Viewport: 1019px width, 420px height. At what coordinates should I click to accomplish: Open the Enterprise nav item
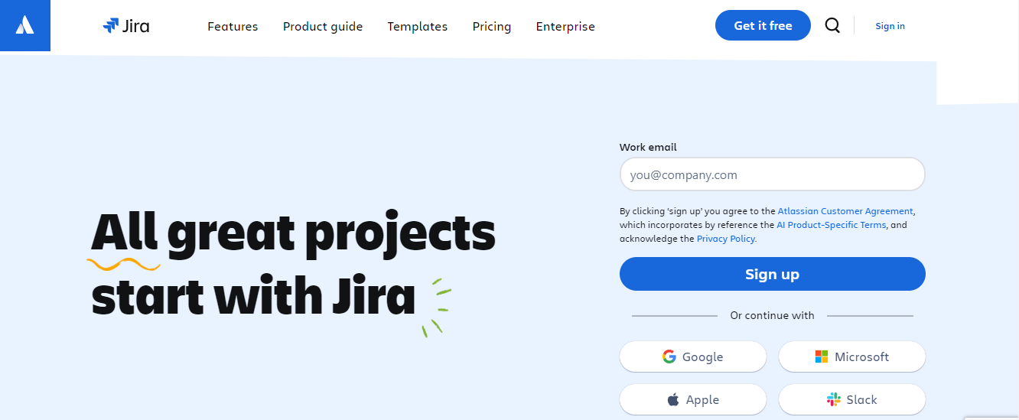pos(565,26)
